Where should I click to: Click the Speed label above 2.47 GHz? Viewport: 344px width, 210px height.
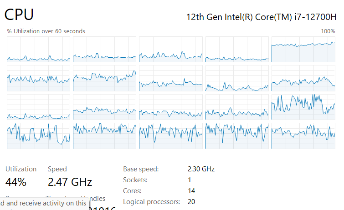57,169
